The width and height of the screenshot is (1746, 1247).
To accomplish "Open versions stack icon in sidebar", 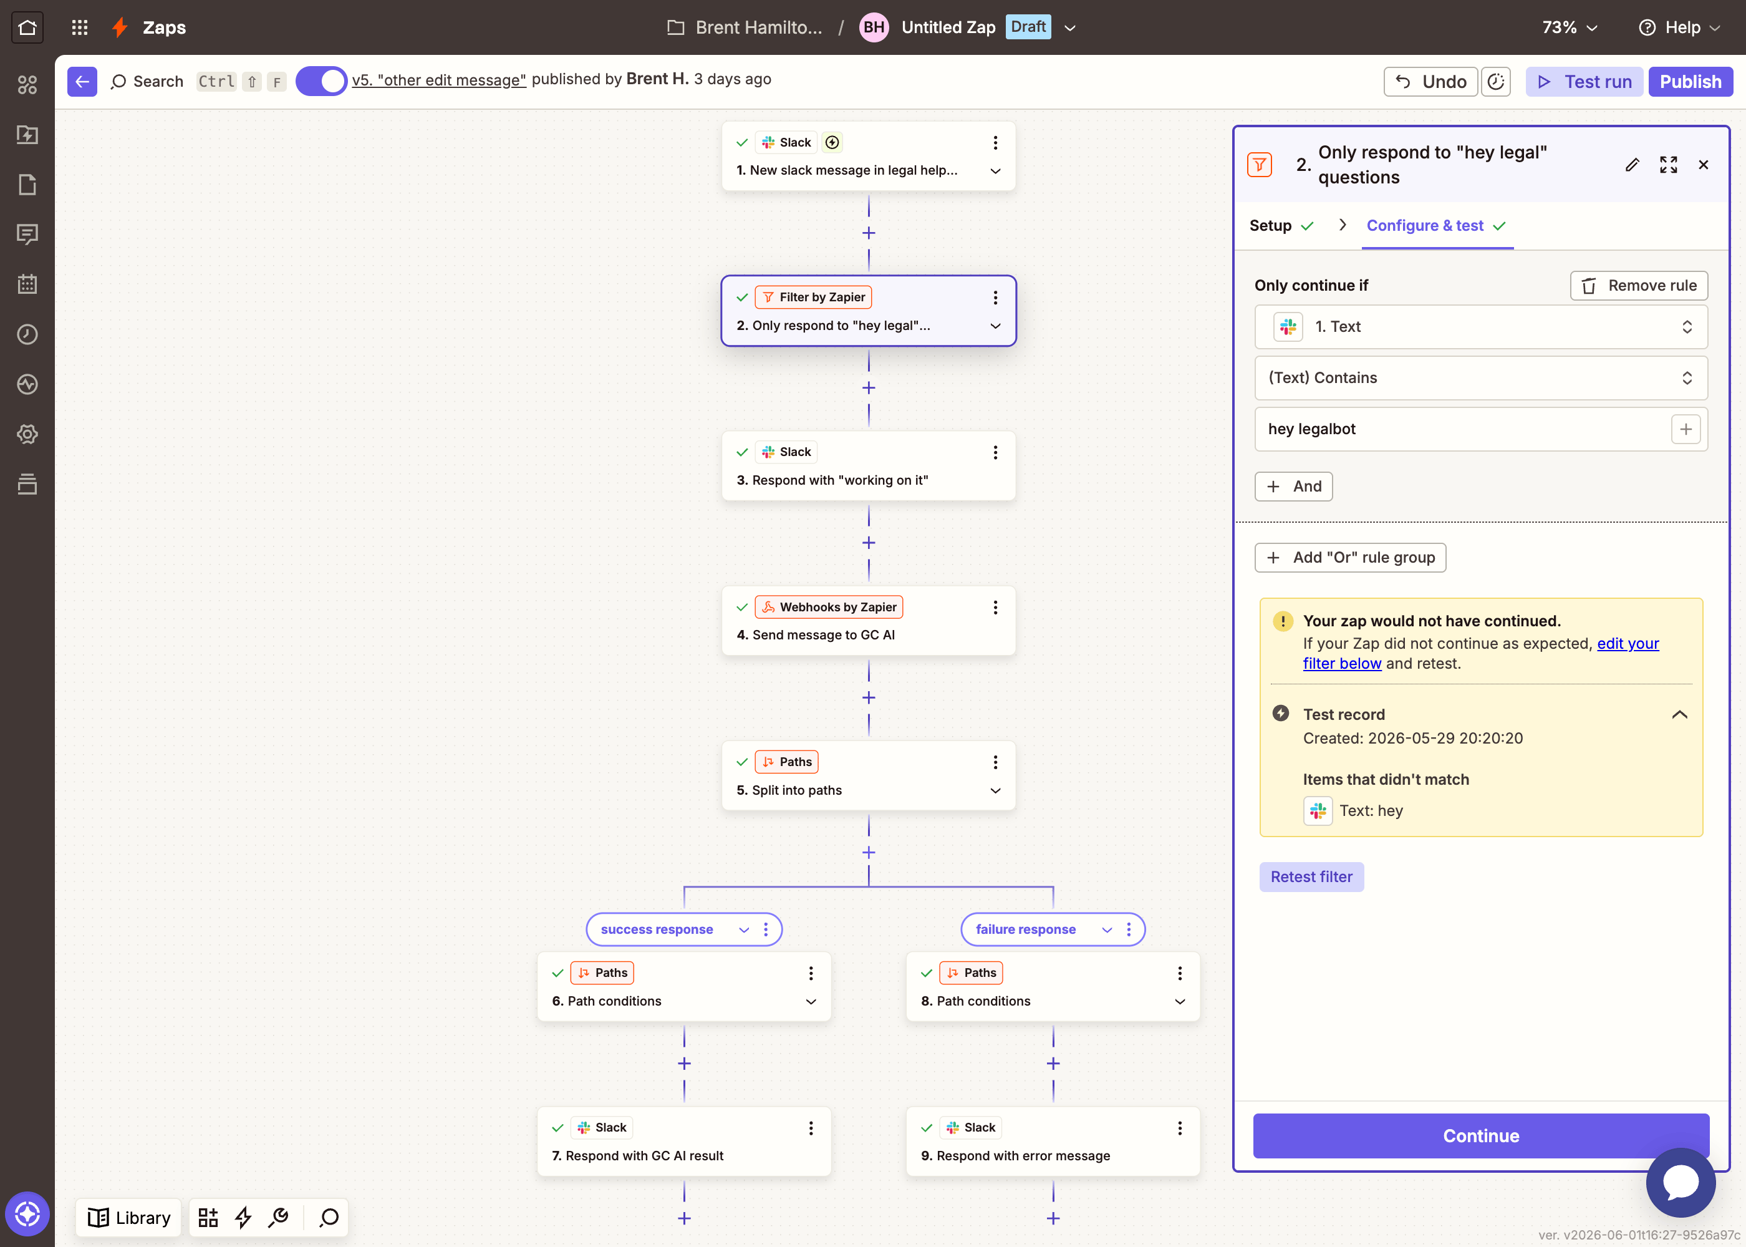I will pos(27,483).
